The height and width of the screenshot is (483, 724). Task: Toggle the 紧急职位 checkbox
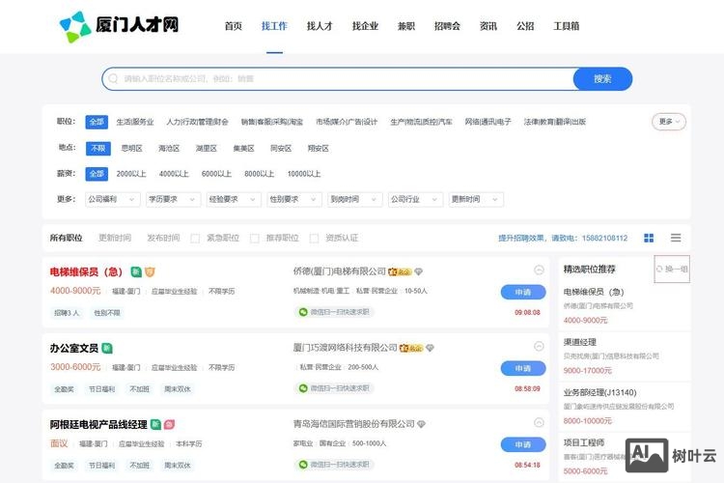pos(195,239)
